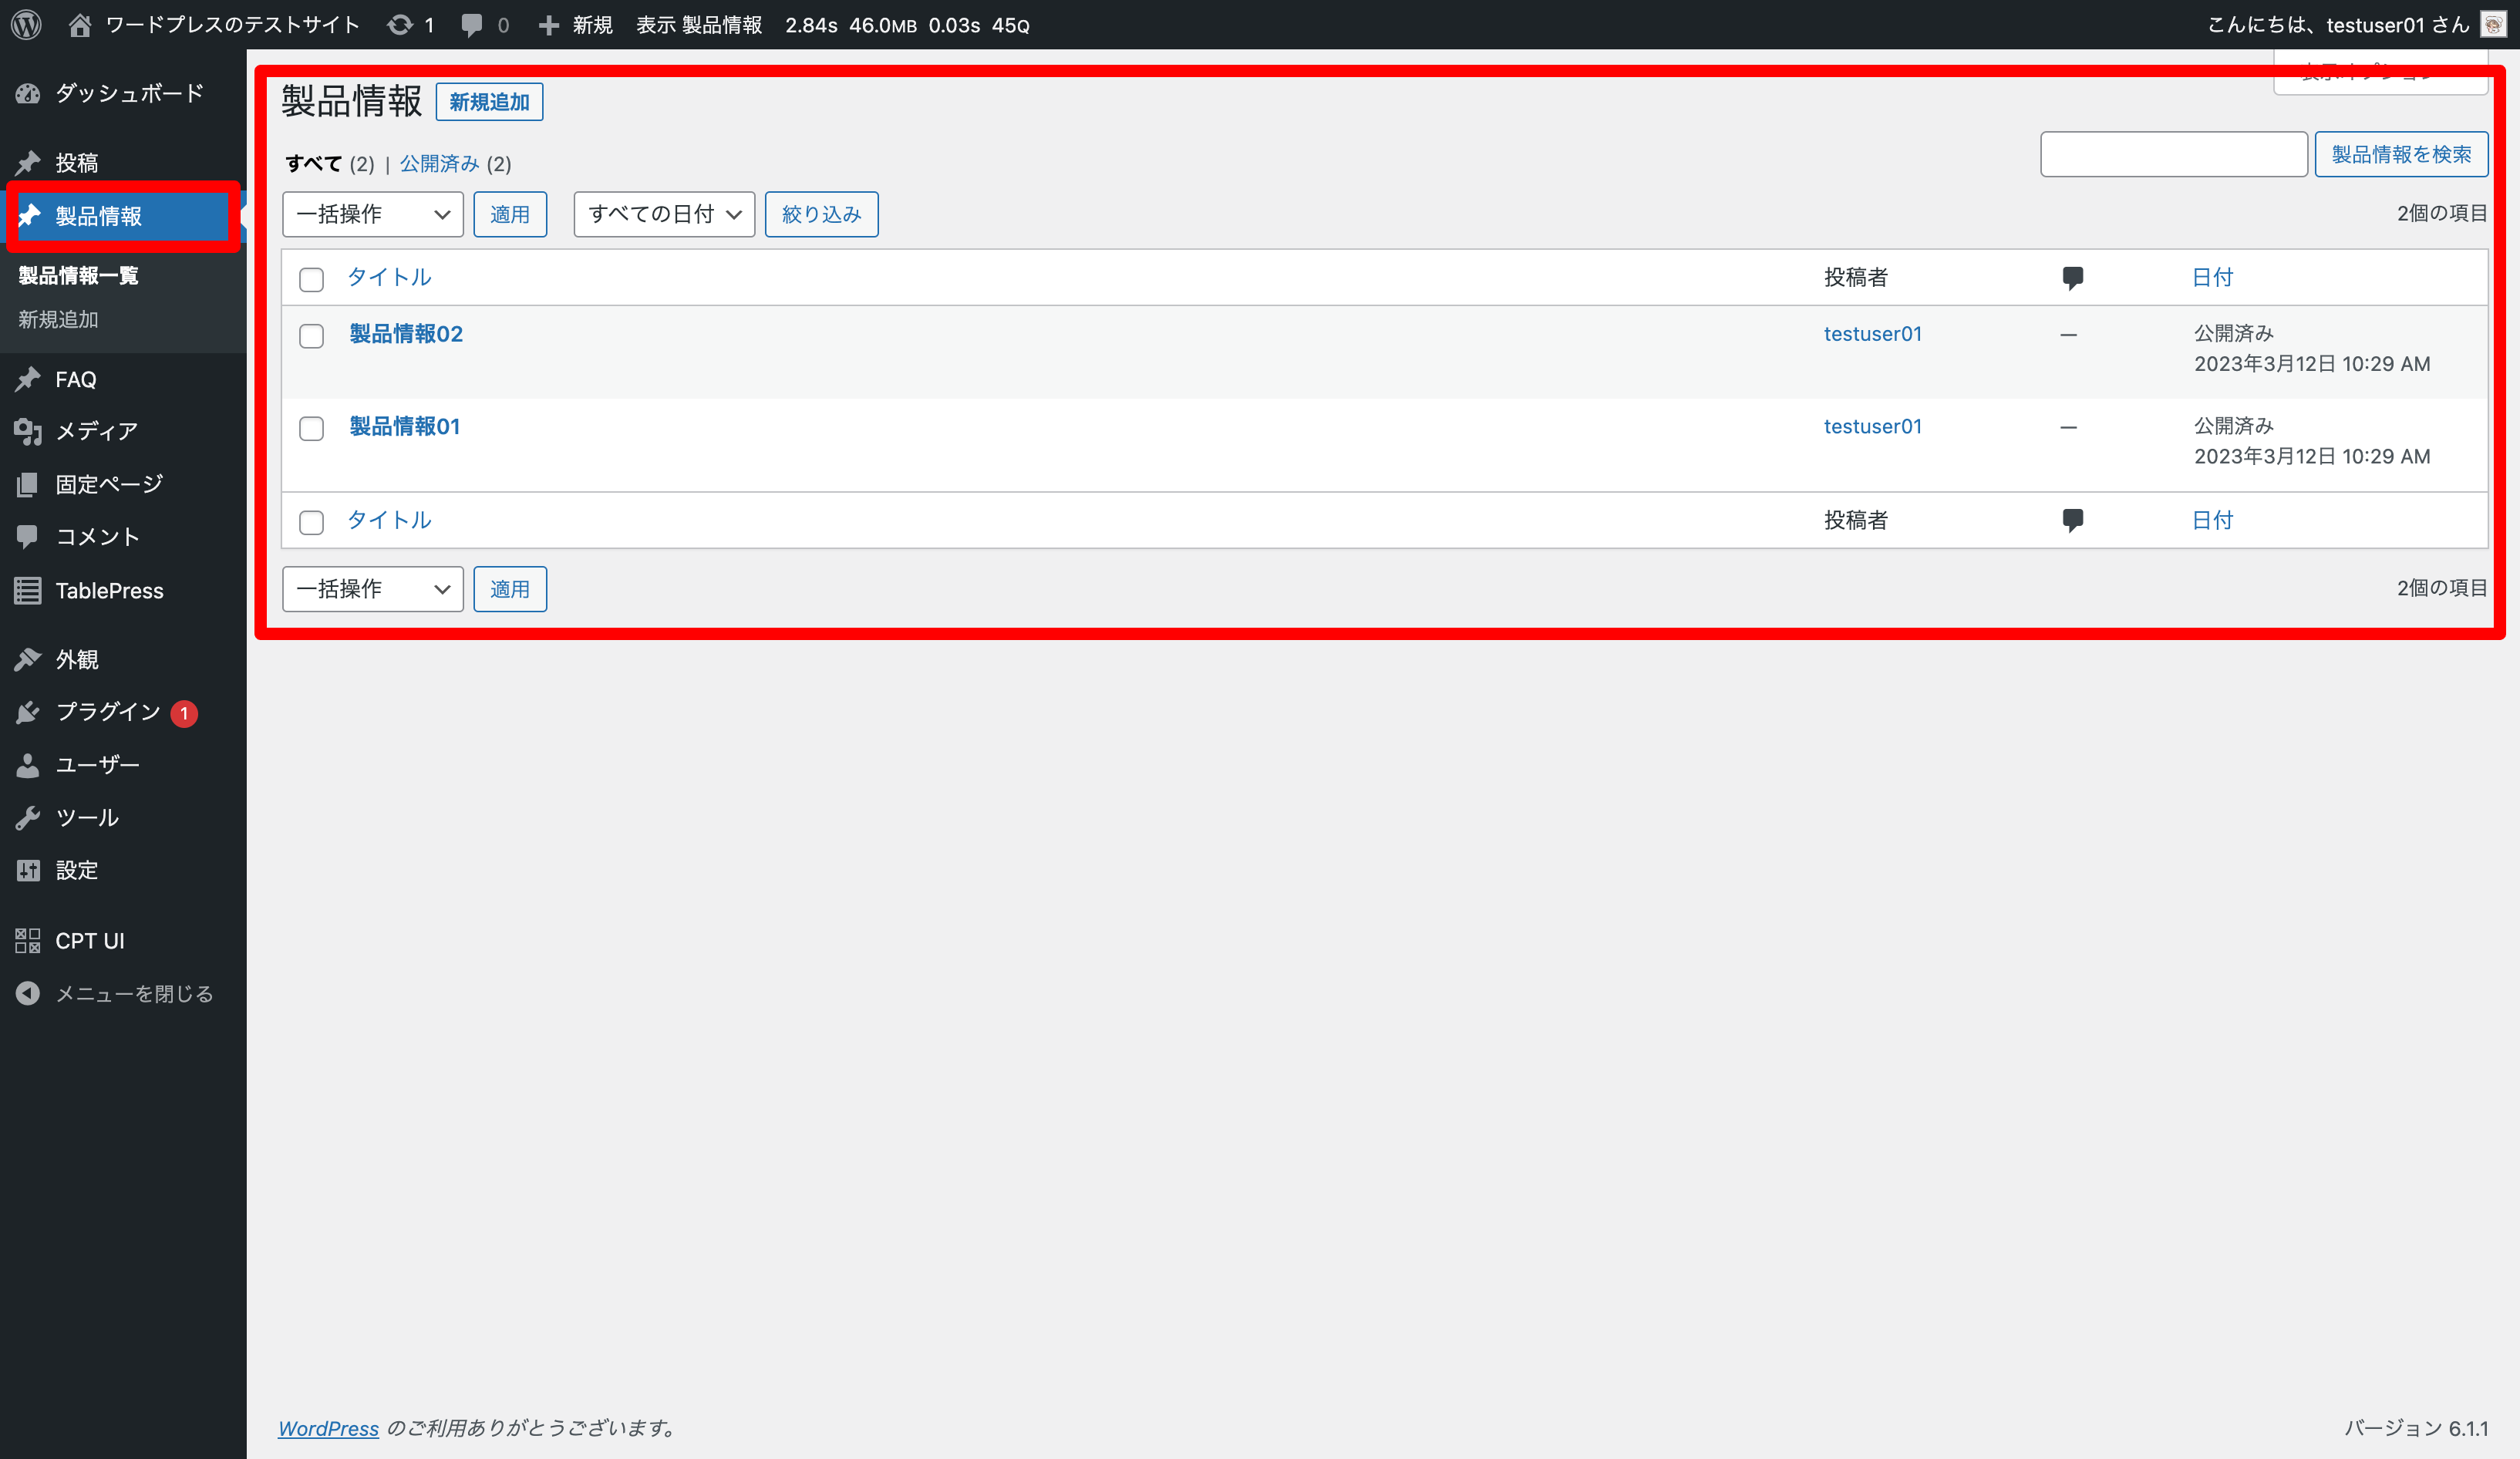Sort by 日付 in footer
Viewport: 2520px width, 1459px height.
tap(2212, 520)
